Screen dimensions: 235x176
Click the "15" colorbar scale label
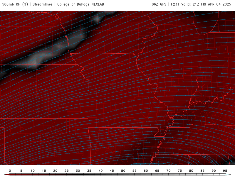[x=44, y=171]
